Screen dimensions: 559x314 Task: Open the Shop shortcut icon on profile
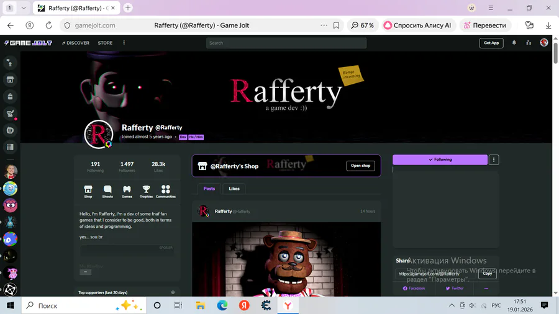pos(88,192)
